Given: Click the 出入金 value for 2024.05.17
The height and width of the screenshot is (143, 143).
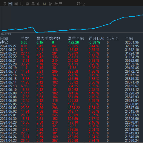Looking at the screenshot, I should click(x=107, y=71).
